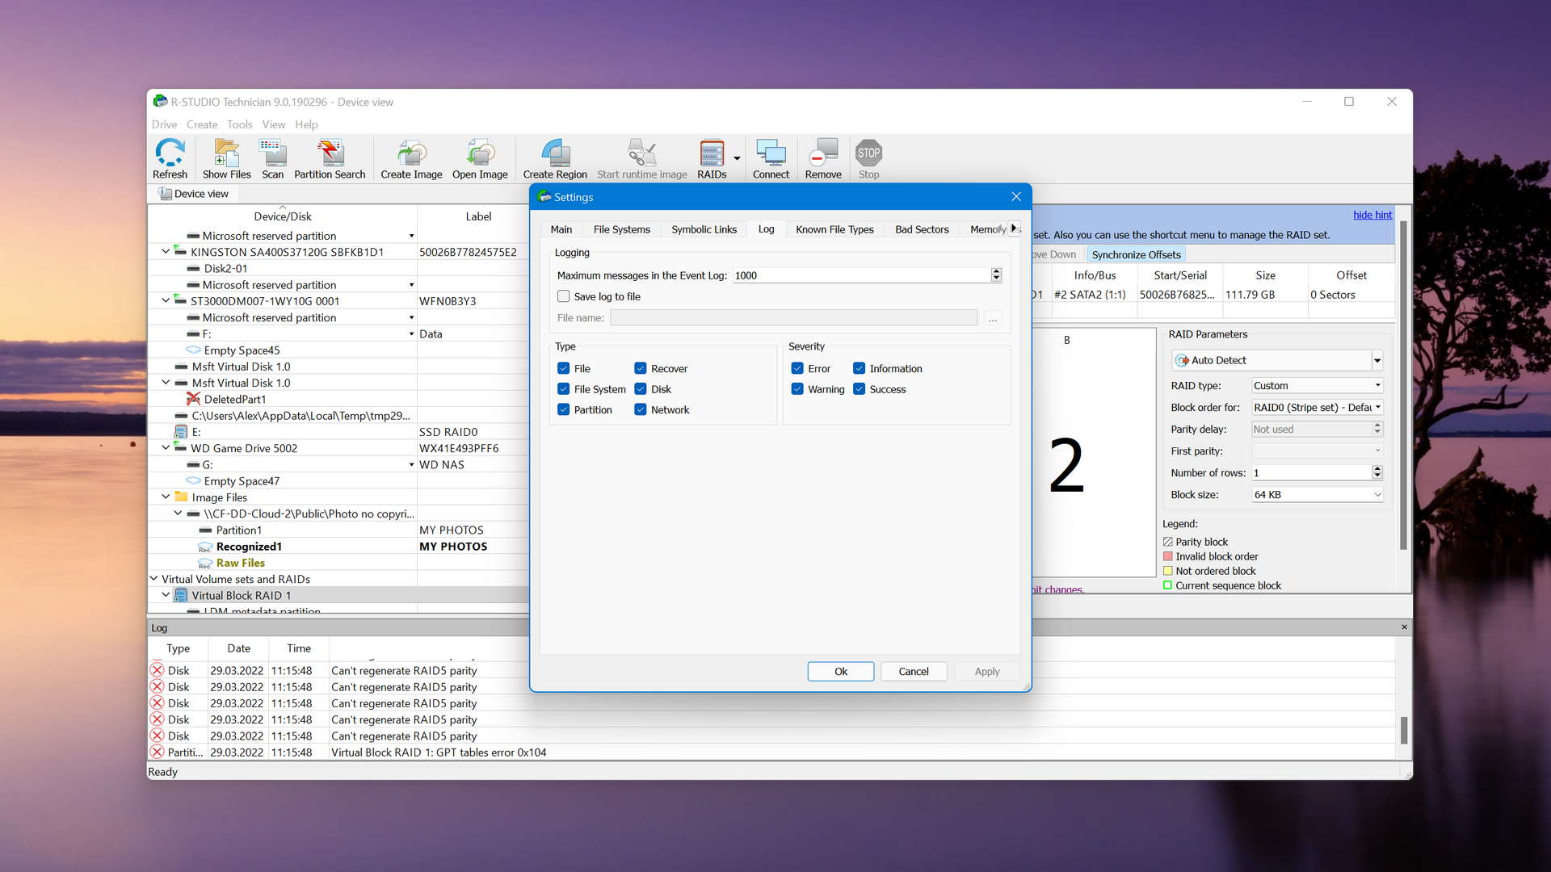Expand the Block size combo box
The height and width of the screenshot is (872, 1551).
click(1377, 494)
